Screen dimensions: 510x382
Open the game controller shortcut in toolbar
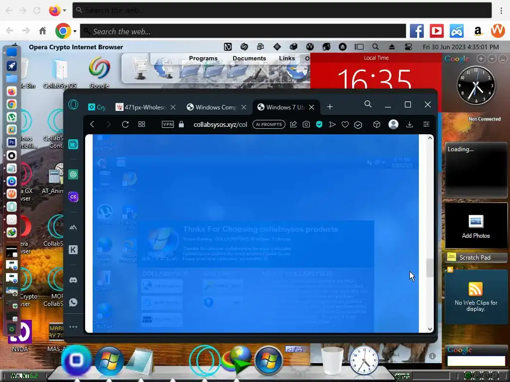click(457, 31)
